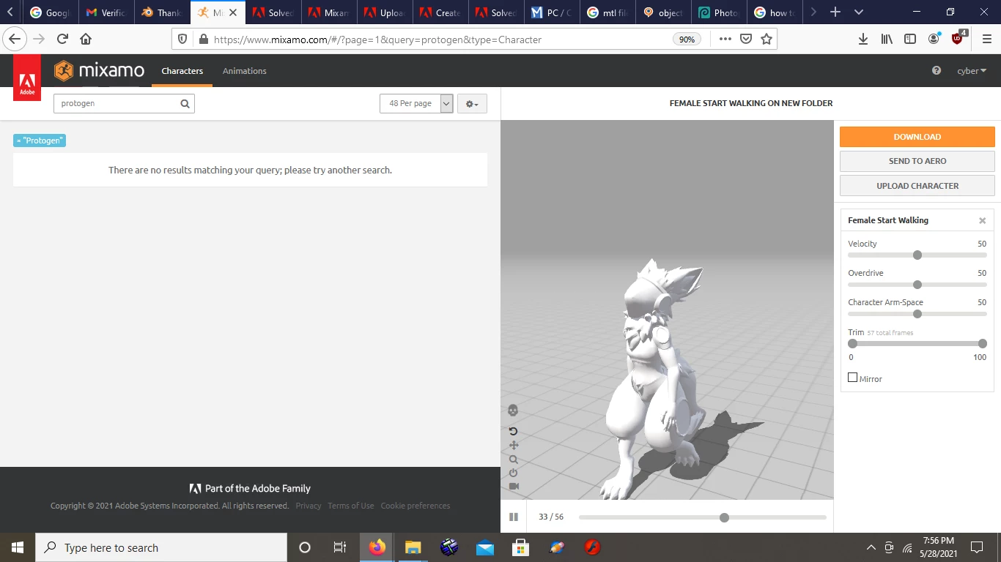Open a new browser tab with plus

pos(835,12)
